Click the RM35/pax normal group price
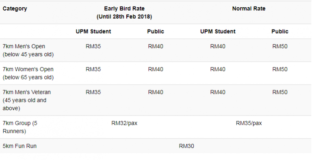312x160 pixels. coord(249,123)
